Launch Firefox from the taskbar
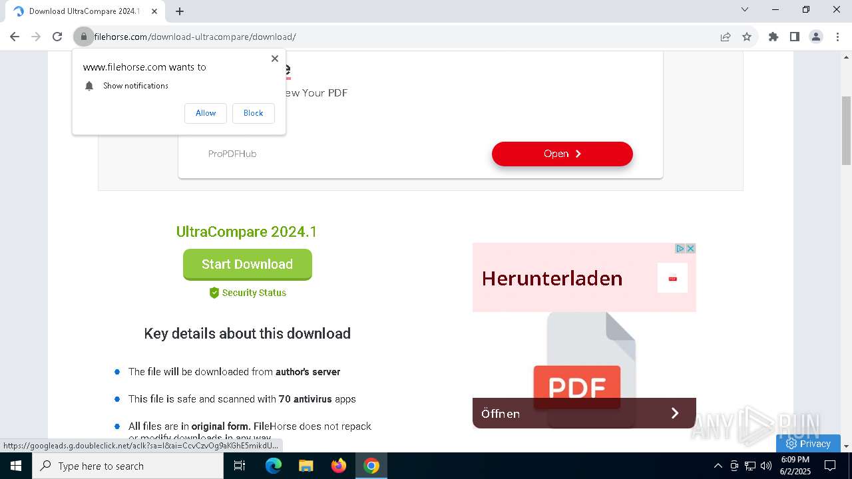This screenshot has width=852, height=479. 339,466
